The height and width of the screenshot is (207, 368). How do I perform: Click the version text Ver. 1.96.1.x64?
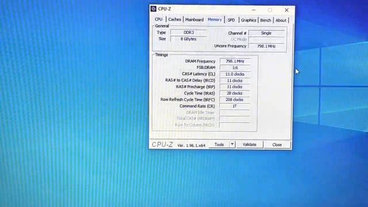point(191,145)
